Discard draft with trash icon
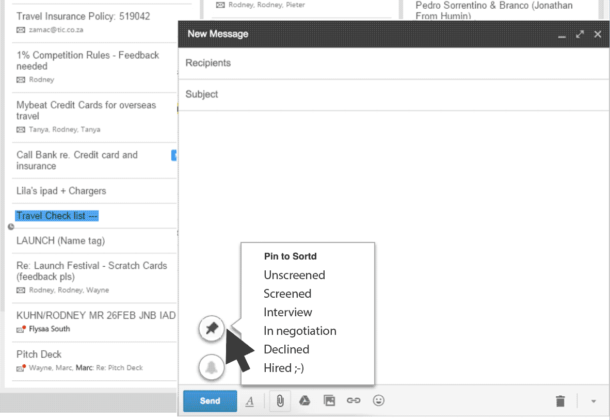Image resolution: width=610 pixels, height=420 pixels. pyautogui.click(x=560, y=401)
